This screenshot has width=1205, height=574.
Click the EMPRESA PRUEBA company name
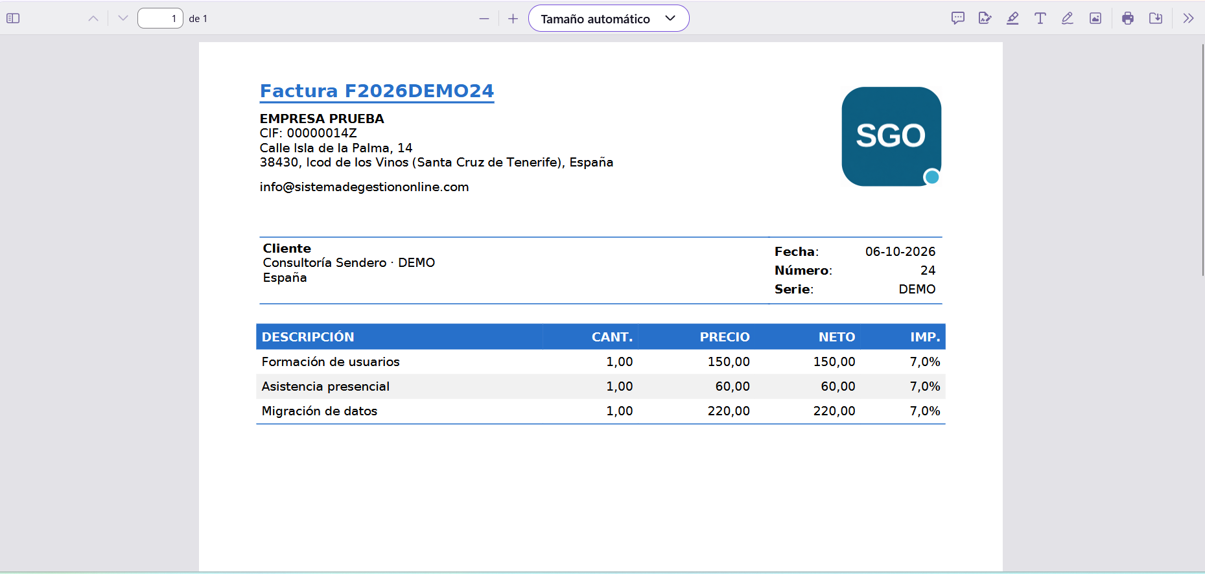322,119
